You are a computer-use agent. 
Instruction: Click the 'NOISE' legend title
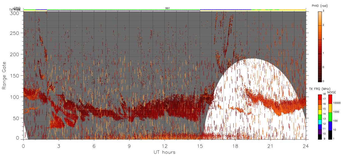click(x=332, y=92)
